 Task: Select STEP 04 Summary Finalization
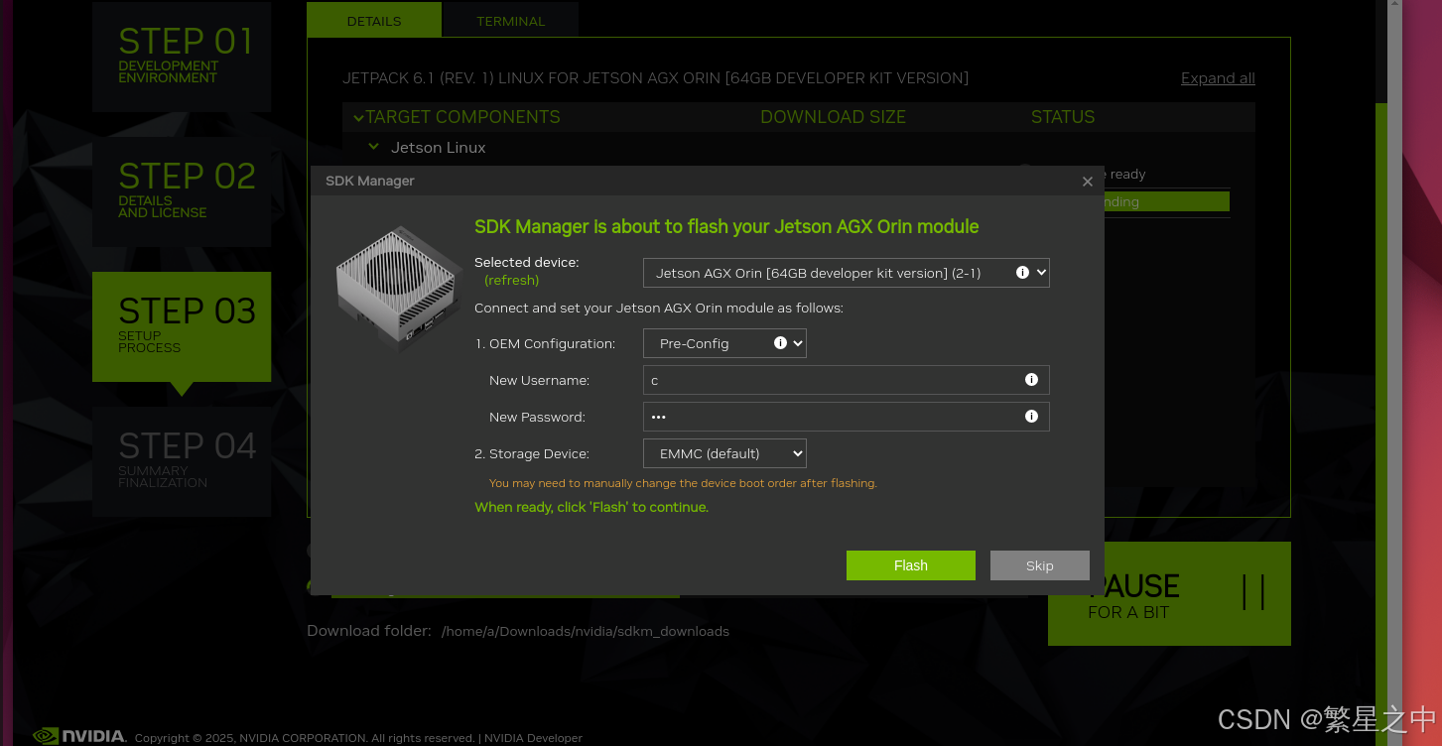[x=182, y=461]
